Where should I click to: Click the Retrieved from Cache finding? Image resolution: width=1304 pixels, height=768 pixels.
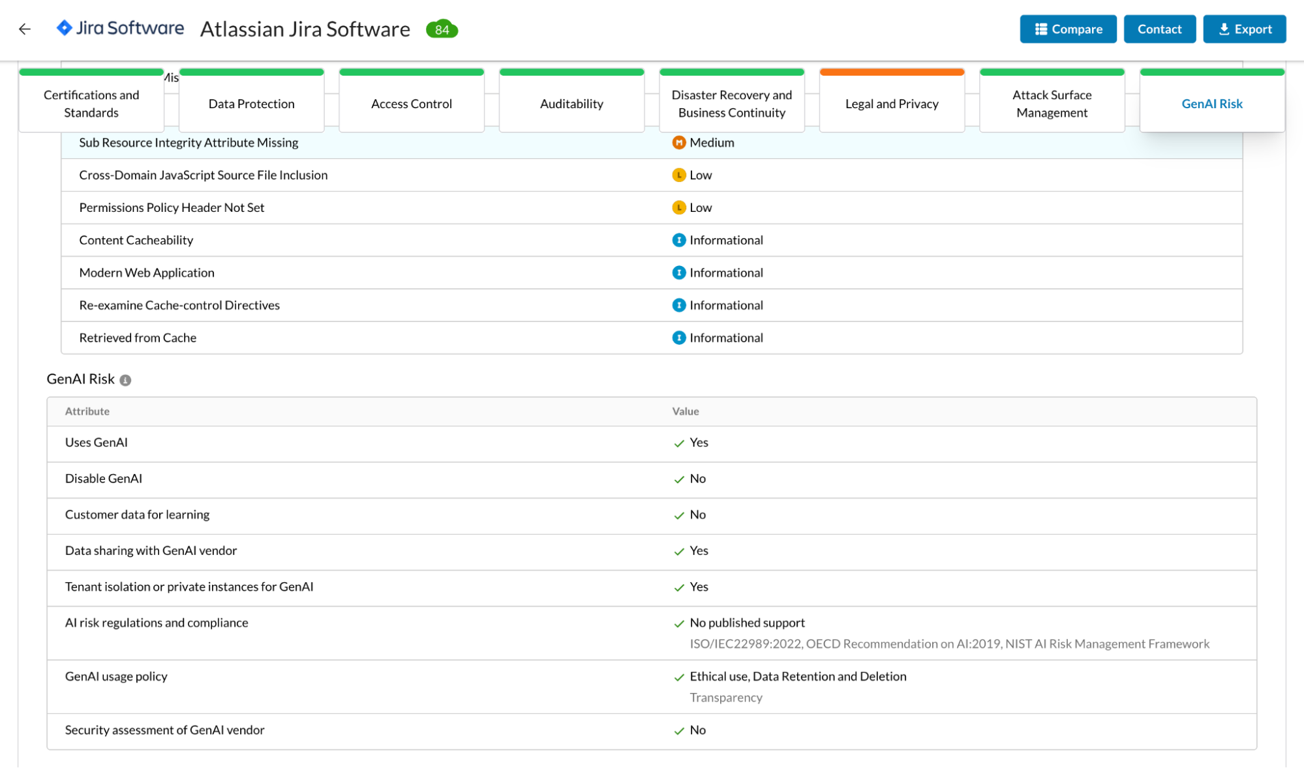[x=138, y=338]
